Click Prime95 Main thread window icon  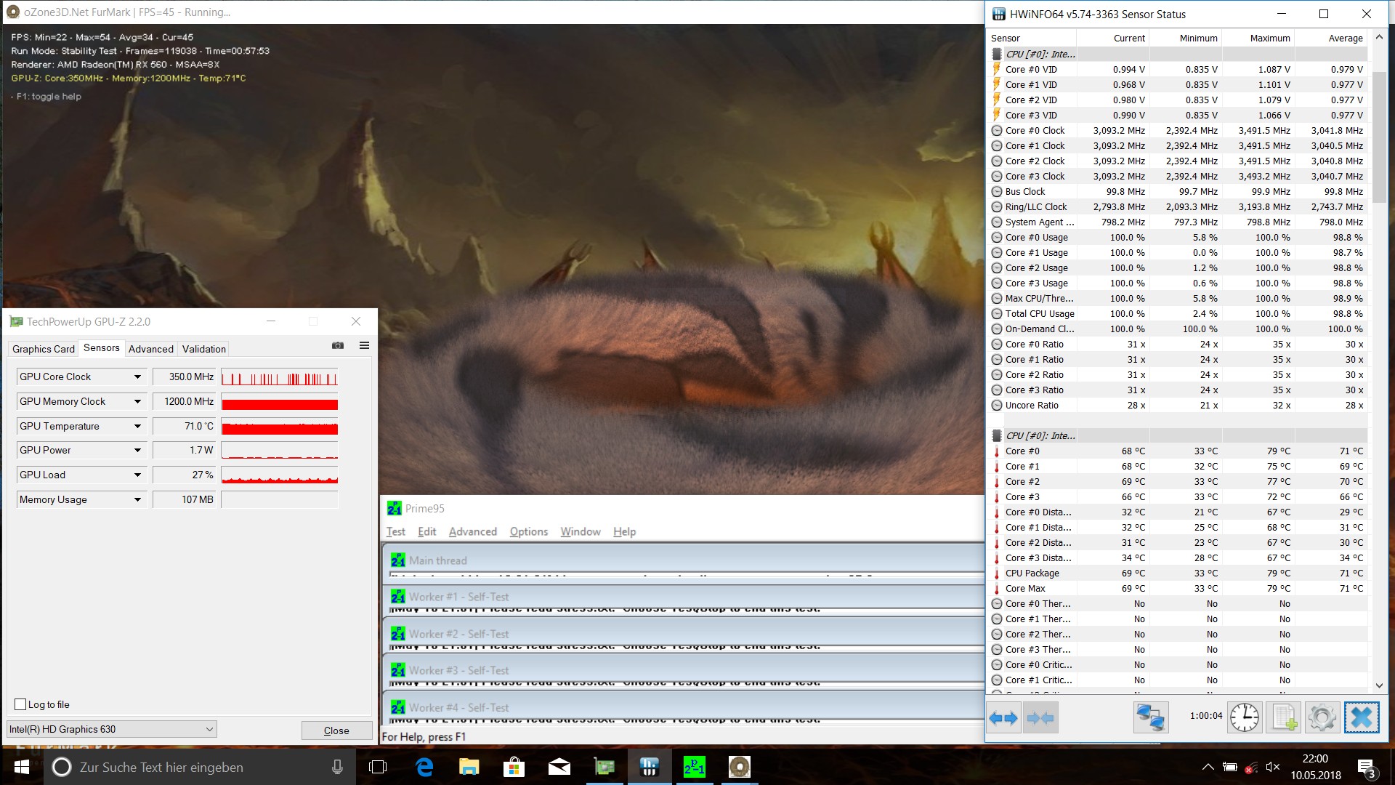(397, 560)
